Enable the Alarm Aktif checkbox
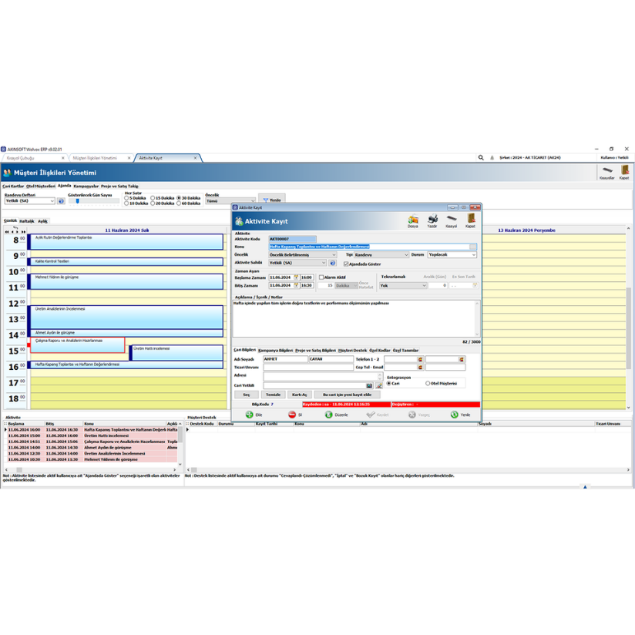 pyautogui.click(x=322, y=278)
